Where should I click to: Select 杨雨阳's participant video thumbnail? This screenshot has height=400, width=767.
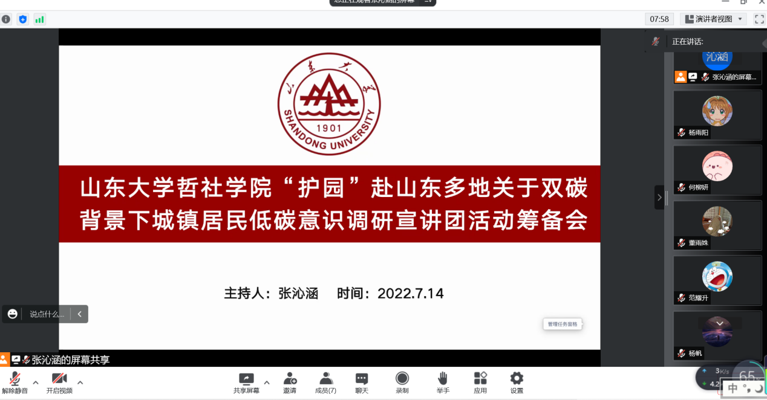[x=717, y=115]
